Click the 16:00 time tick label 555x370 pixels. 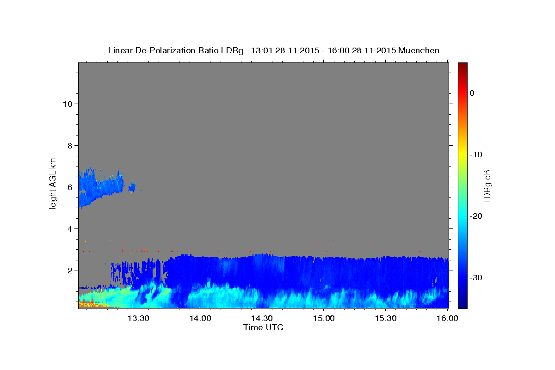point(447,318)
